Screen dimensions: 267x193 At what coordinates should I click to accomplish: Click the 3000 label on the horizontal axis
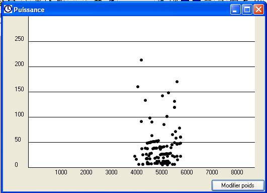point(111,172)
